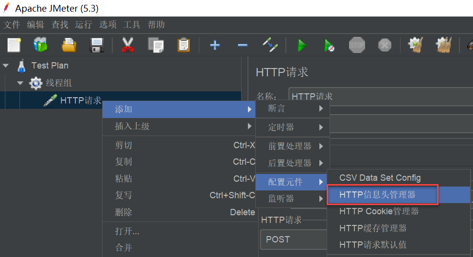The width and height of the screenshot is (473, 257).
Task: Collapse all with the minus icon
Action: click(x=243, y=45)
